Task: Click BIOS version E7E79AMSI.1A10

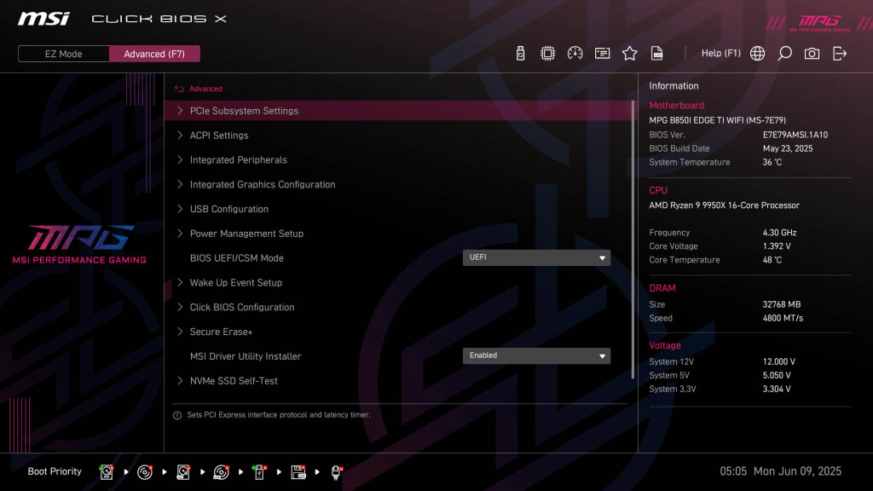Action: (x=795, y=135)
